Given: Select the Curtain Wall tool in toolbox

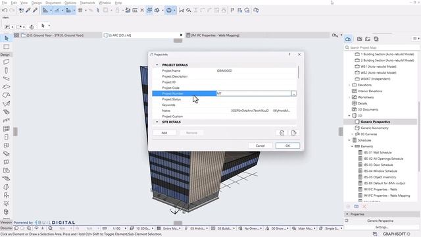Looking at the screenshot, I should [x=7, y=129].
